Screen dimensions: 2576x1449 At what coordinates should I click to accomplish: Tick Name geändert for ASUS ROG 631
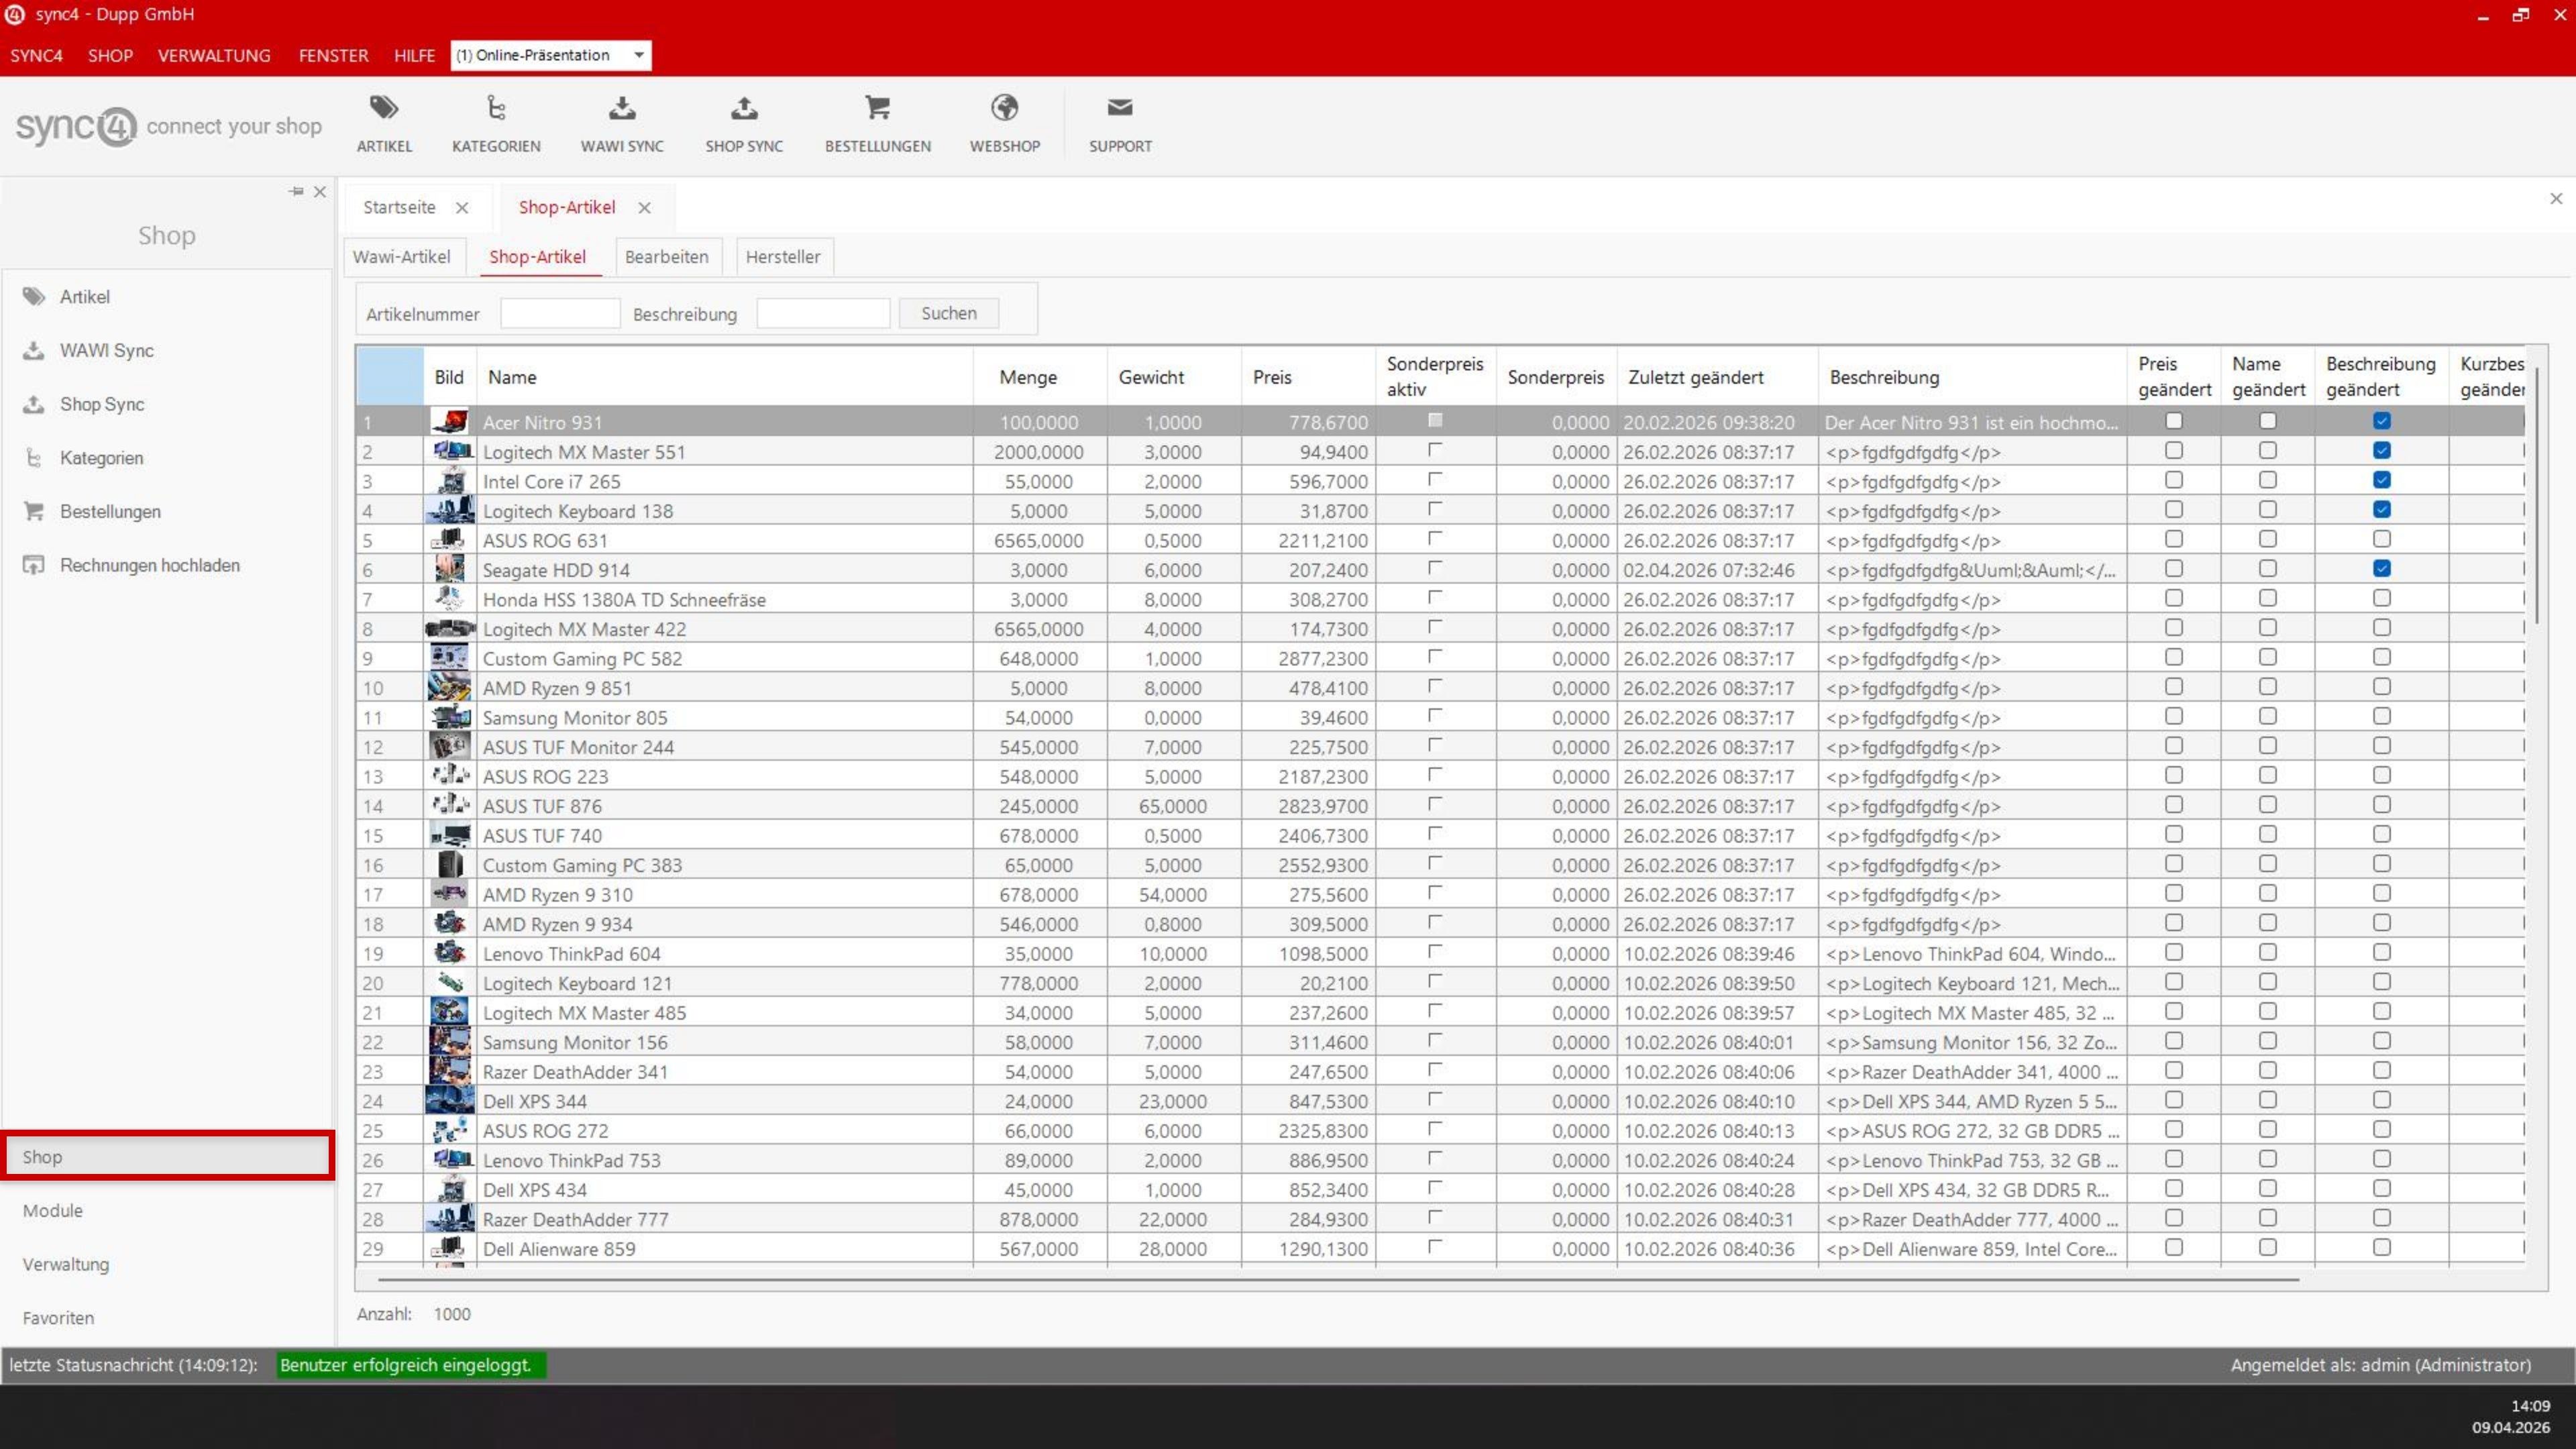pyautogui.click(x=2267, y=539)
